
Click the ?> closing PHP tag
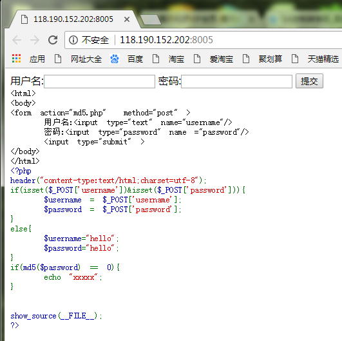pos(15,326)
